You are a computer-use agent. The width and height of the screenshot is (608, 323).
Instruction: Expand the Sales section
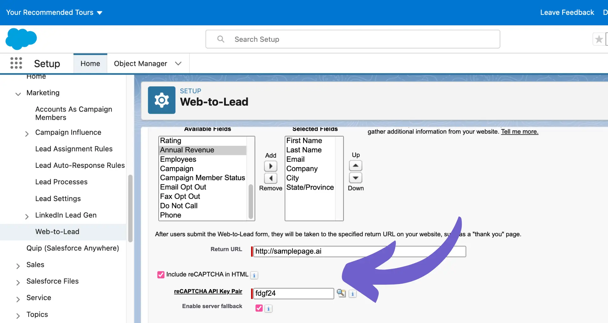(18, 266)
